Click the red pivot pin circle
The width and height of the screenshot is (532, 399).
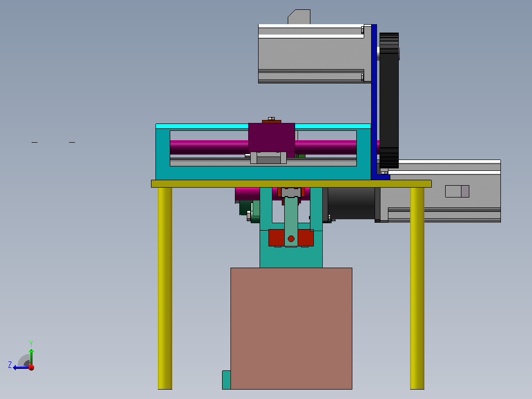291,239
